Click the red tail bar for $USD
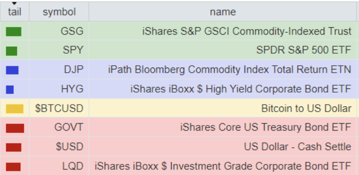 coord(13,148)
